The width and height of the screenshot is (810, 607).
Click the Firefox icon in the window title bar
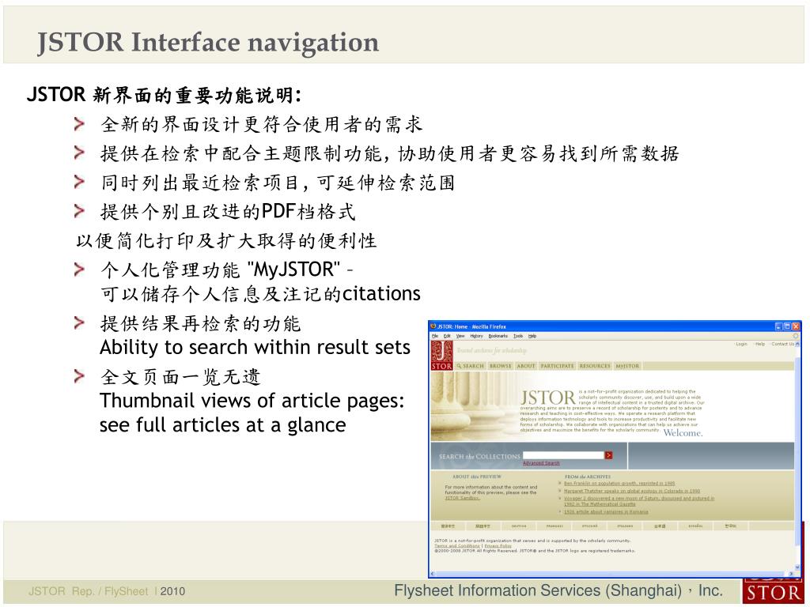[x=433, y=326]
